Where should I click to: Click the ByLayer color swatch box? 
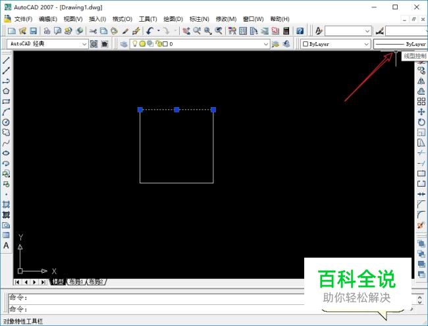pos(306,44)
